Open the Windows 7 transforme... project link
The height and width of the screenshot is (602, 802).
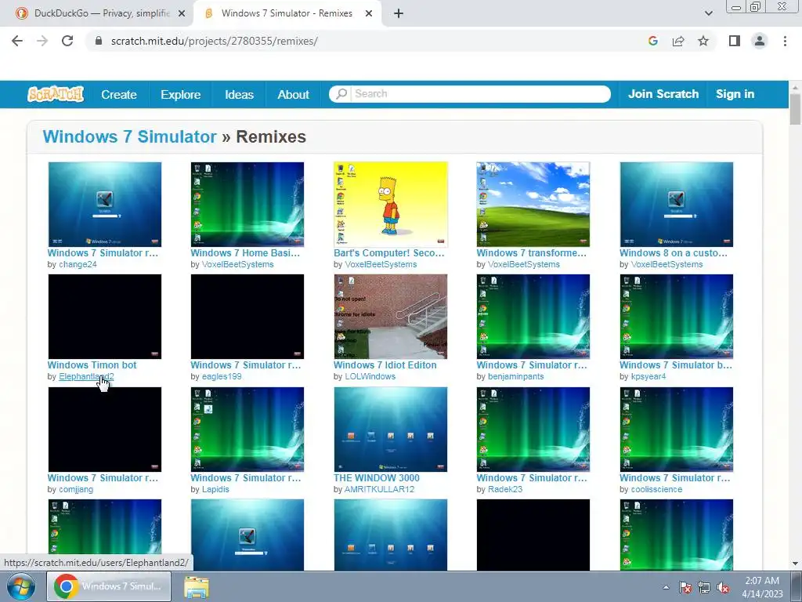532,253
